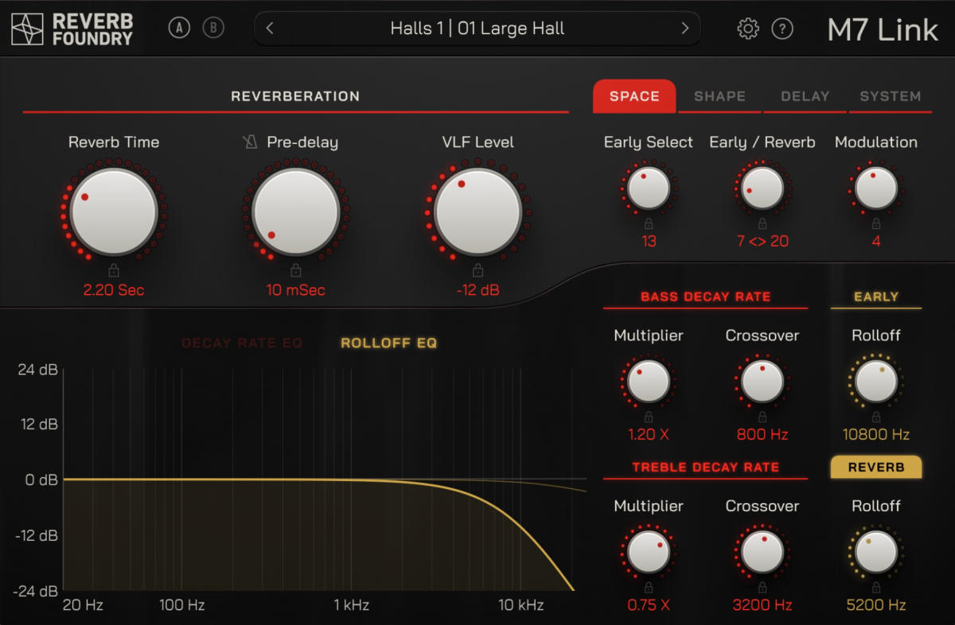955x625 pixels.
Task: Click the Modulation value 4
Action: [876, 241]
